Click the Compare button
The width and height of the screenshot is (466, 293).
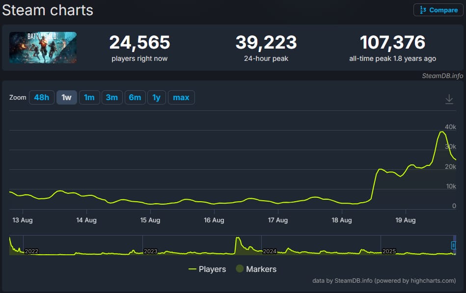[439, 10]
